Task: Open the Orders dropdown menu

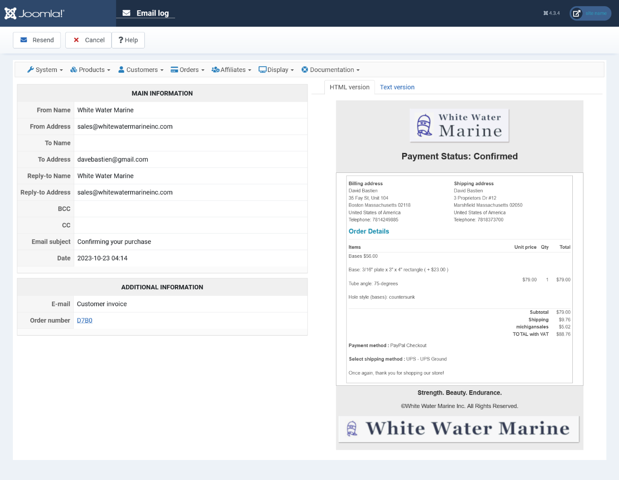Action: (189, 70)
